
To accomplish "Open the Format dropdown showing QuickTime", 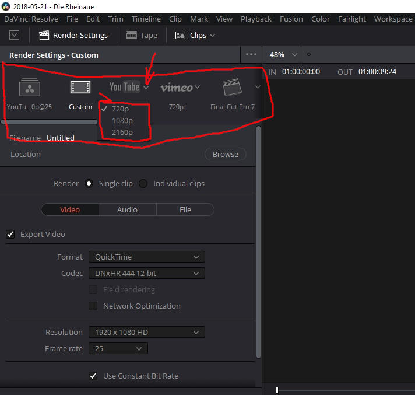I will pos(147,257).
